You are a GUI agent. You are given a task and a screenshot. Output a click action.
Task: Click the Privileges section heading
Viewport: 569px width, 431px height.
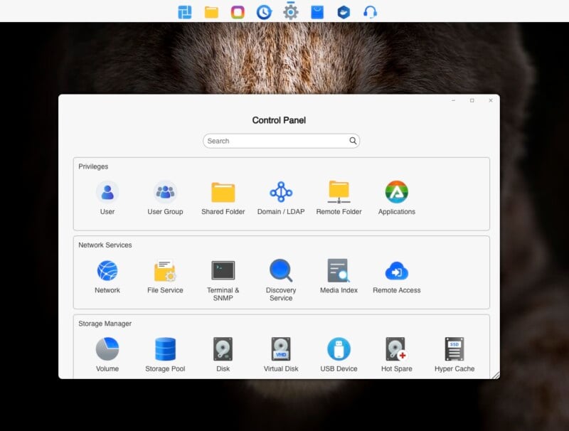pos(93,166)
